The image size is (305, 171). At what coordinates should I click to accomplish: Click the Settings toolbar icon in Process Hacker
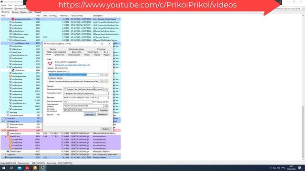point(16,9)
